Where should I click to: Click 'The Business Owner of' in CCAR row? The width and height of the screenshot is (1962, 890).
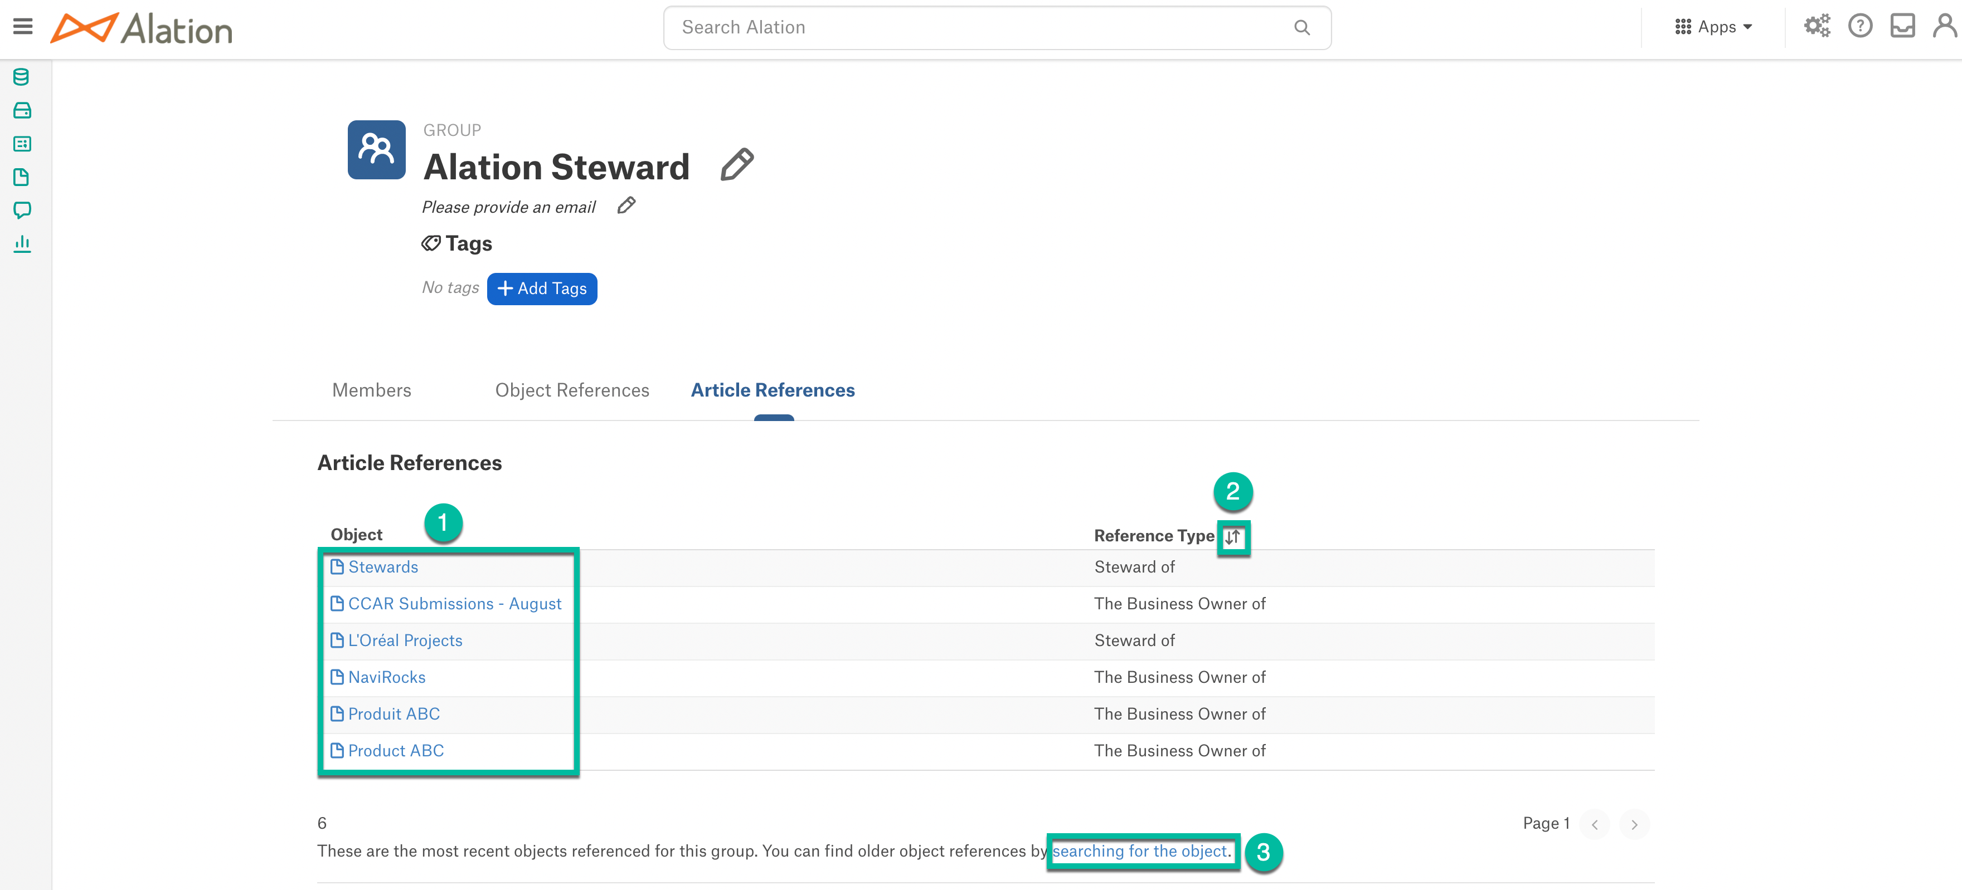[x=1180, y=604]
